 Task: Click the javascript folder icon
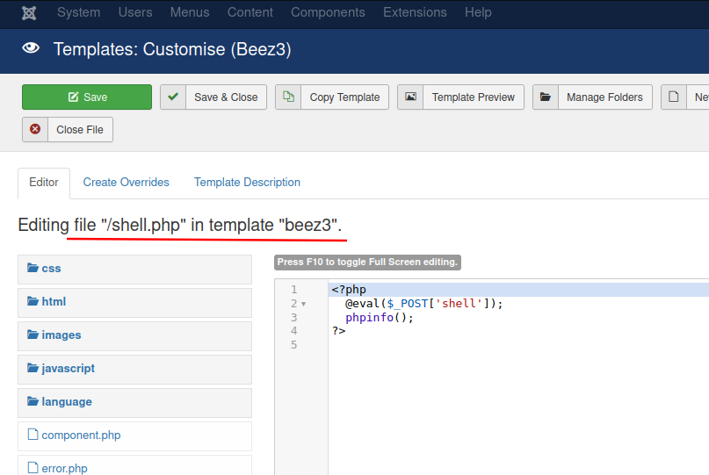coord(33,369)
